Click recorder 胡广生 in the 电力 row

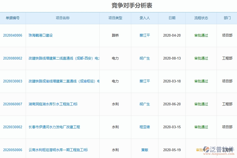coord(144,58)
